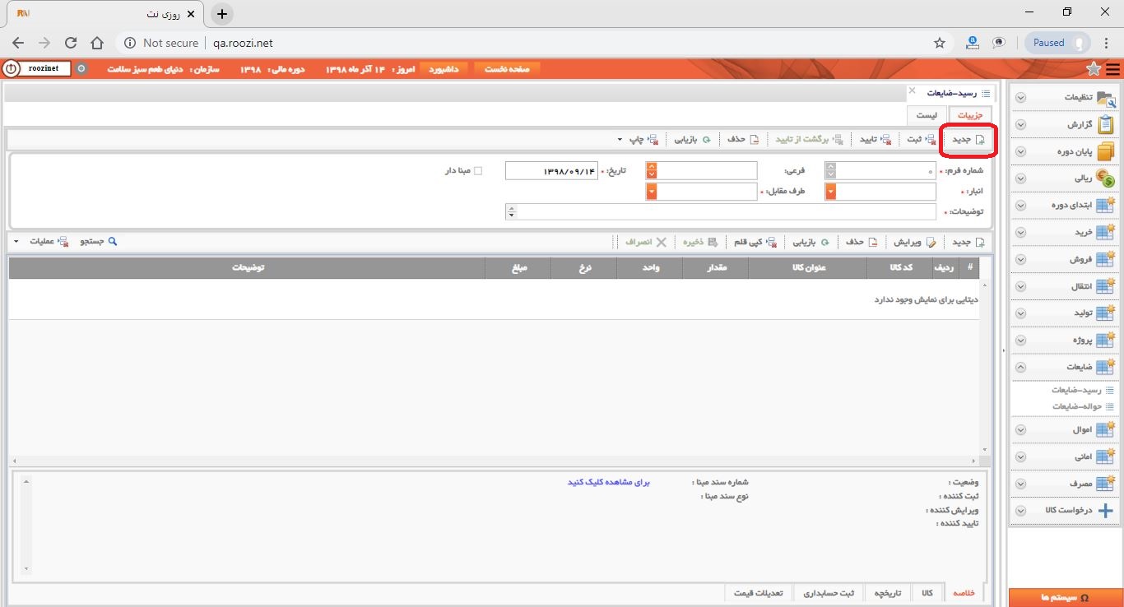Bookmark this page with the star icon
This screenshot has width=1124, height=607.
click(x=940, y=43)
